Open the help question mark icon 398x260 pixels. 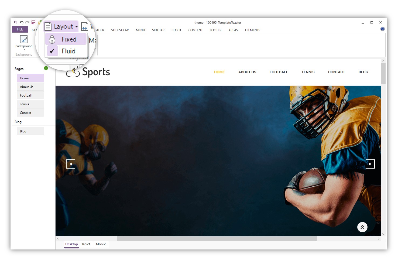click(383, 29)
